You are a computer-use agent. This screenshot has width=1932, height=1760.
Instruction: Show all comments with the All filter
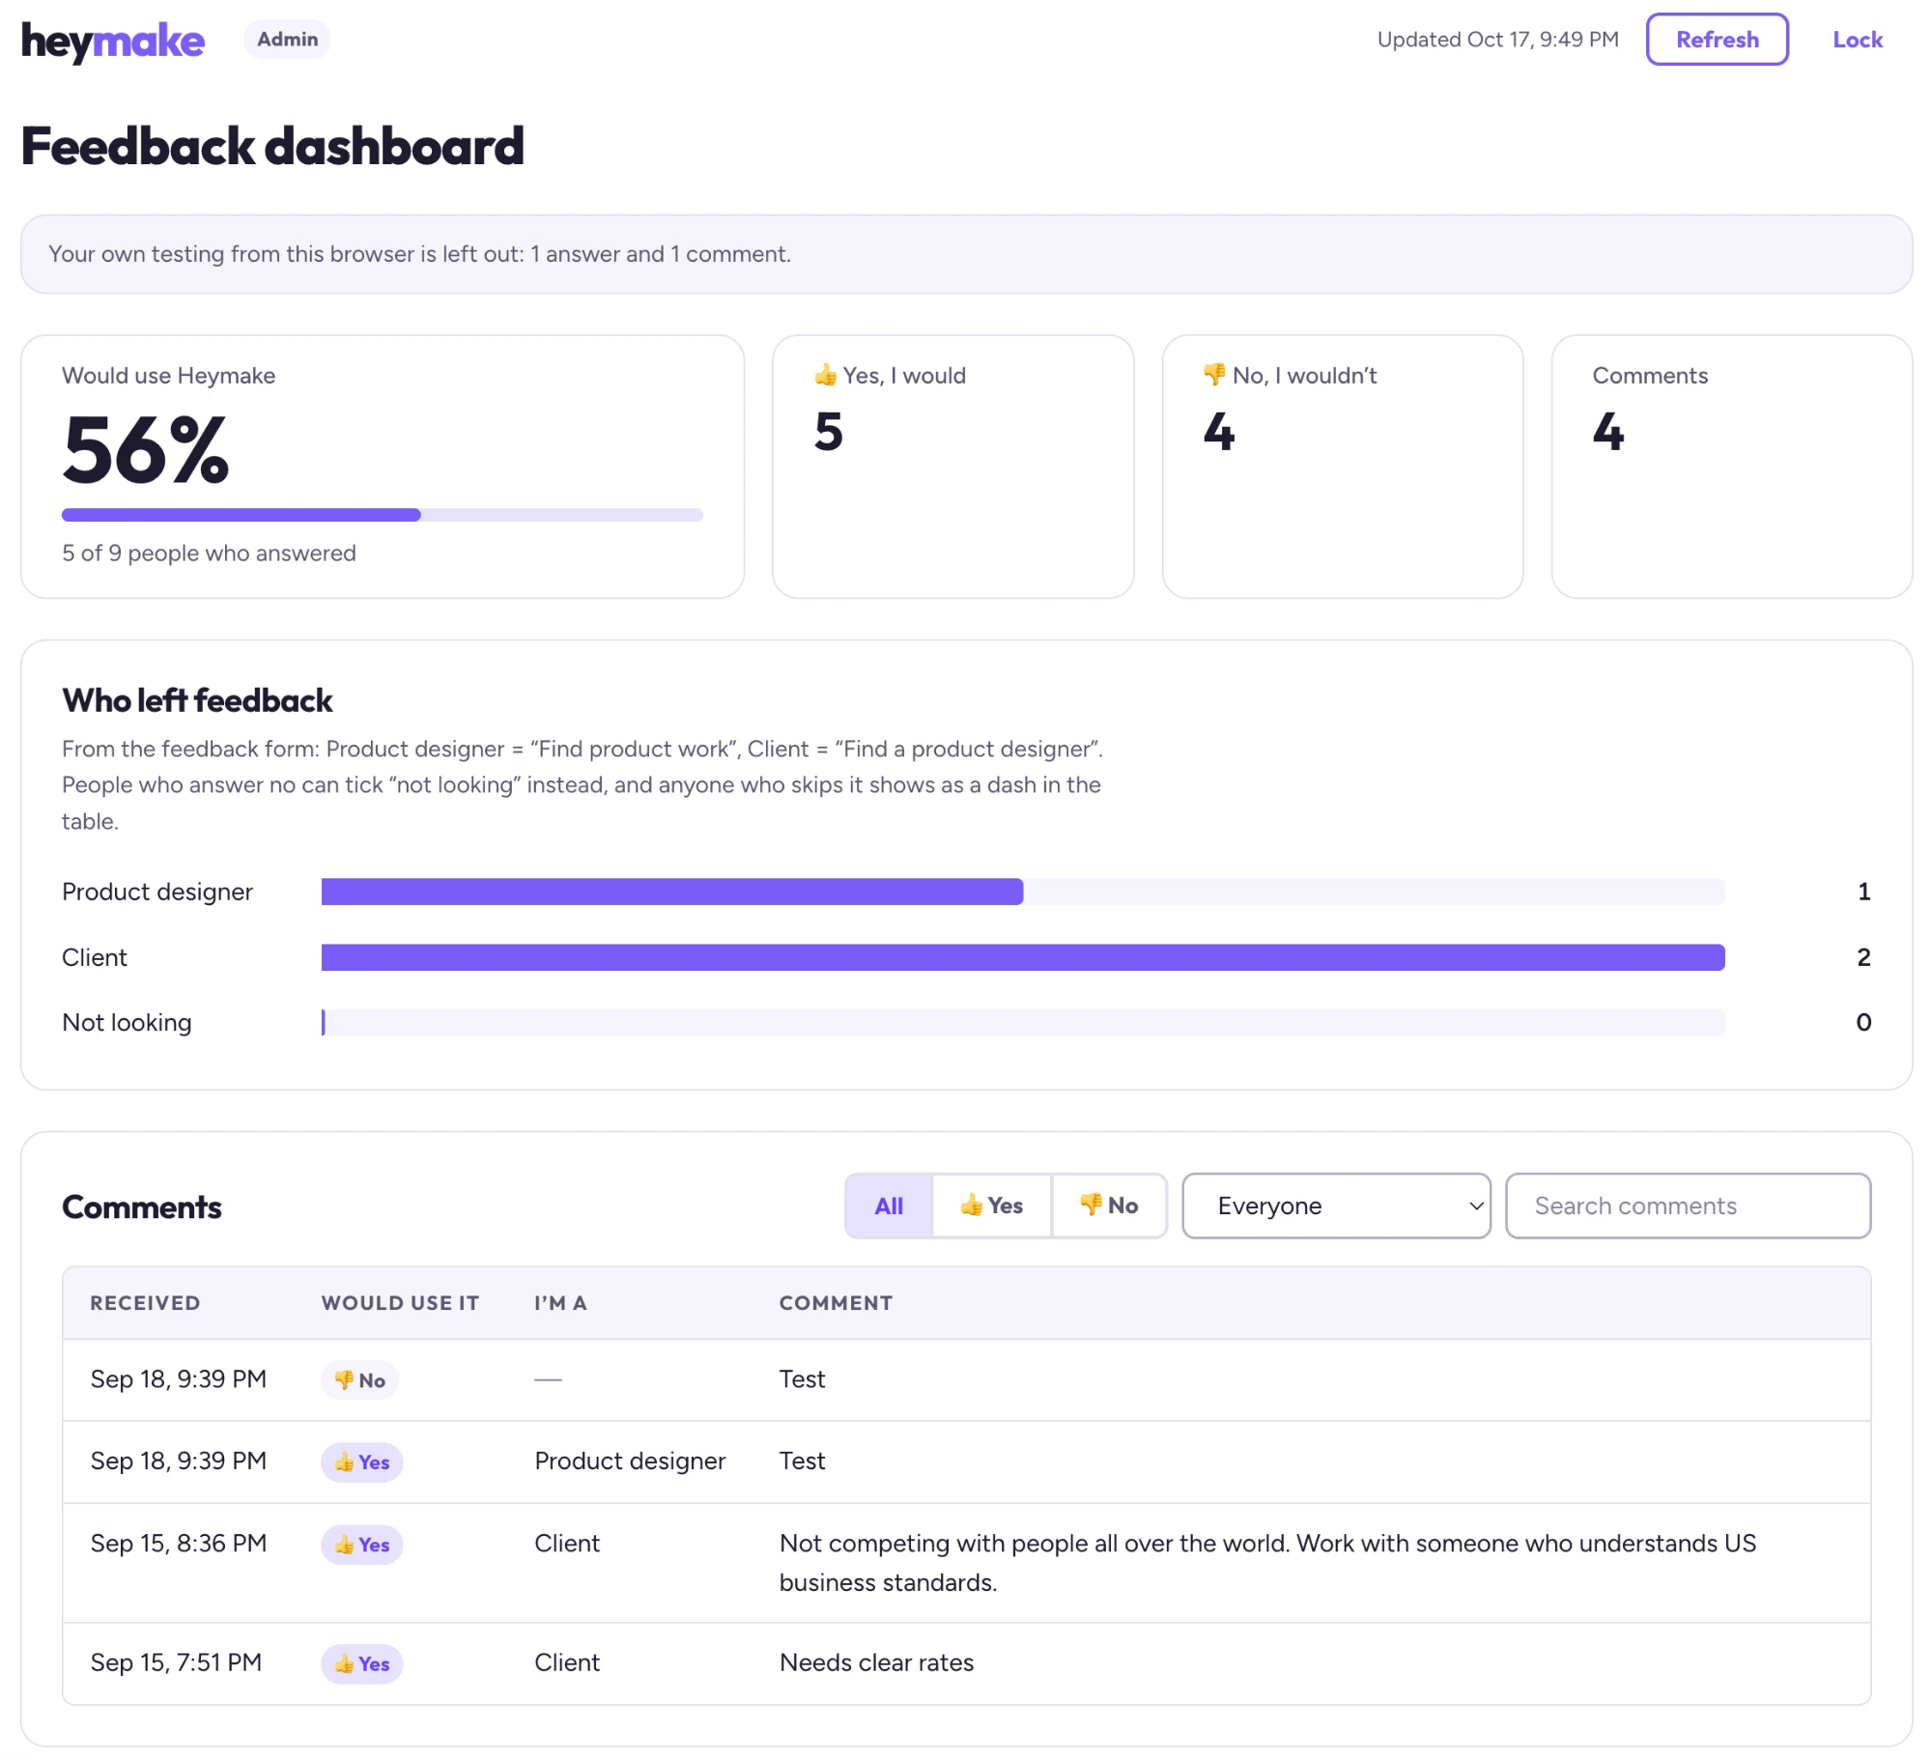point(888,1206)
